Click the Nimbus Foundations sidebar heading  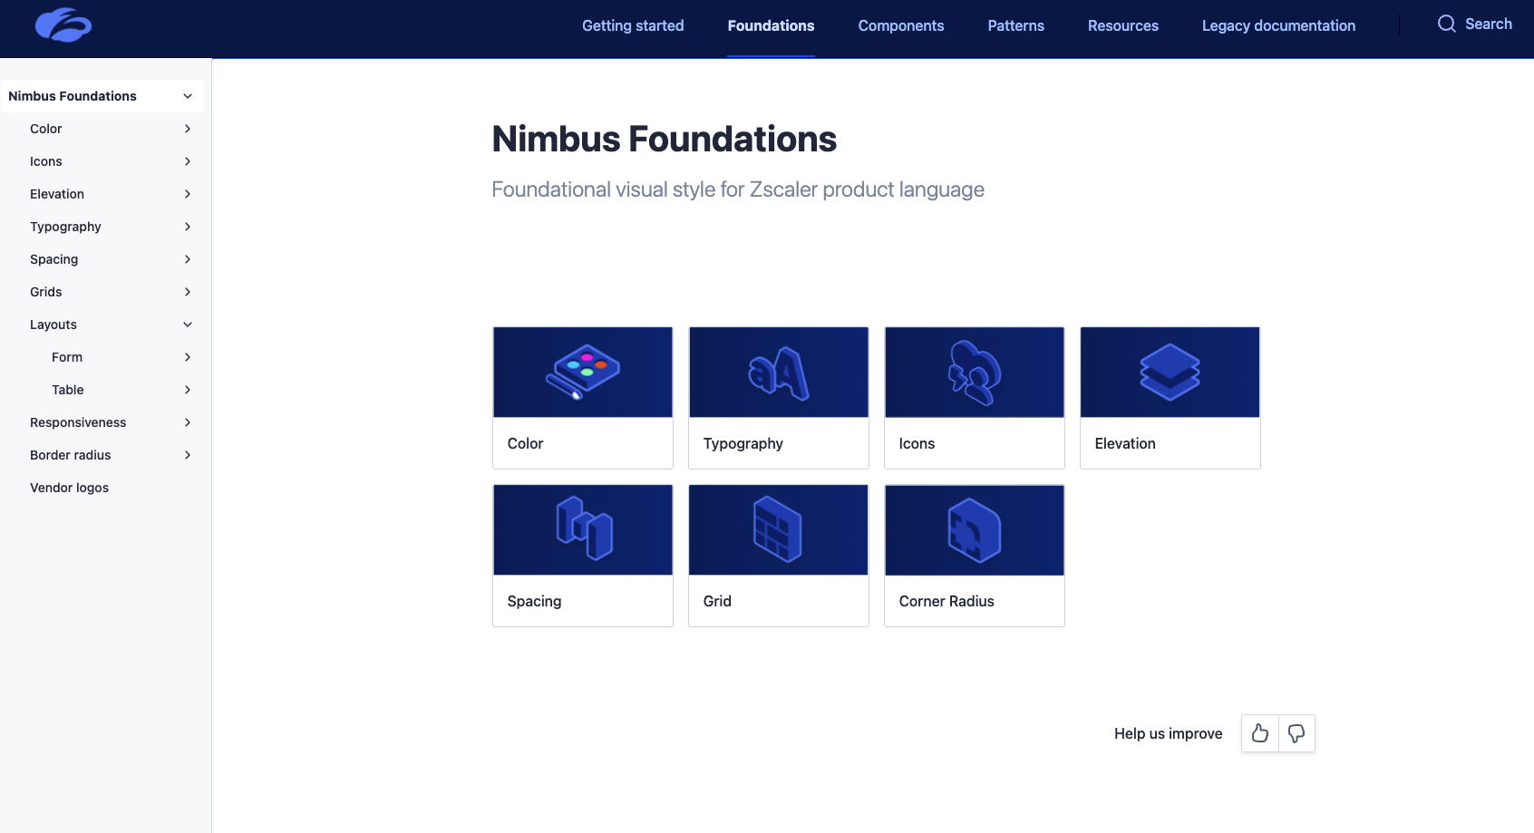(x=73, y=96)
